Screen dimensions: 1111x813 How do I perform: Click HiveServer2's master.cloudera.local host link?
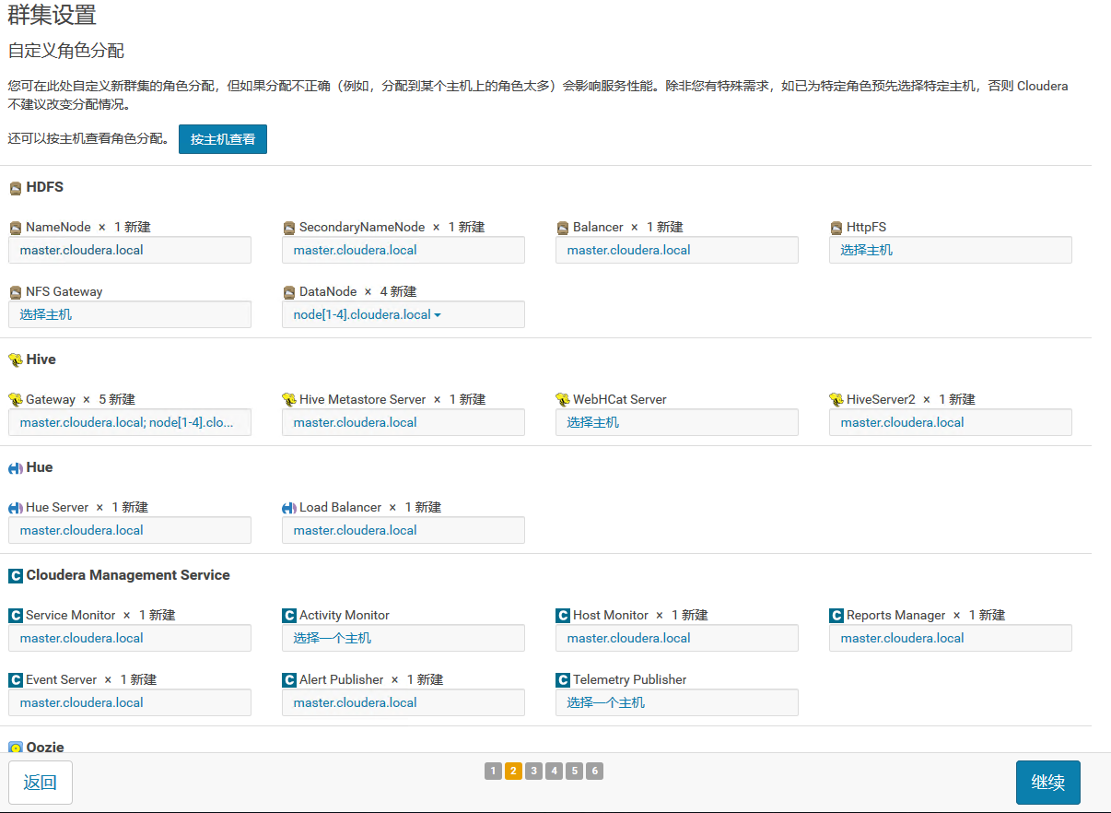pyautogui.click(x=903, y=422)
